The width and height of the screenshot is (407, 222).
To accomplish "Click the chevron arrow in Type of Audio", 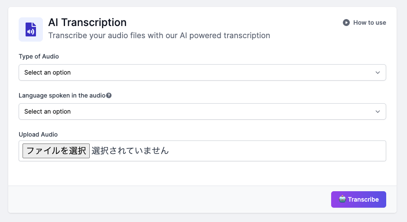I will pyautogui.click(x=378, y=72).
